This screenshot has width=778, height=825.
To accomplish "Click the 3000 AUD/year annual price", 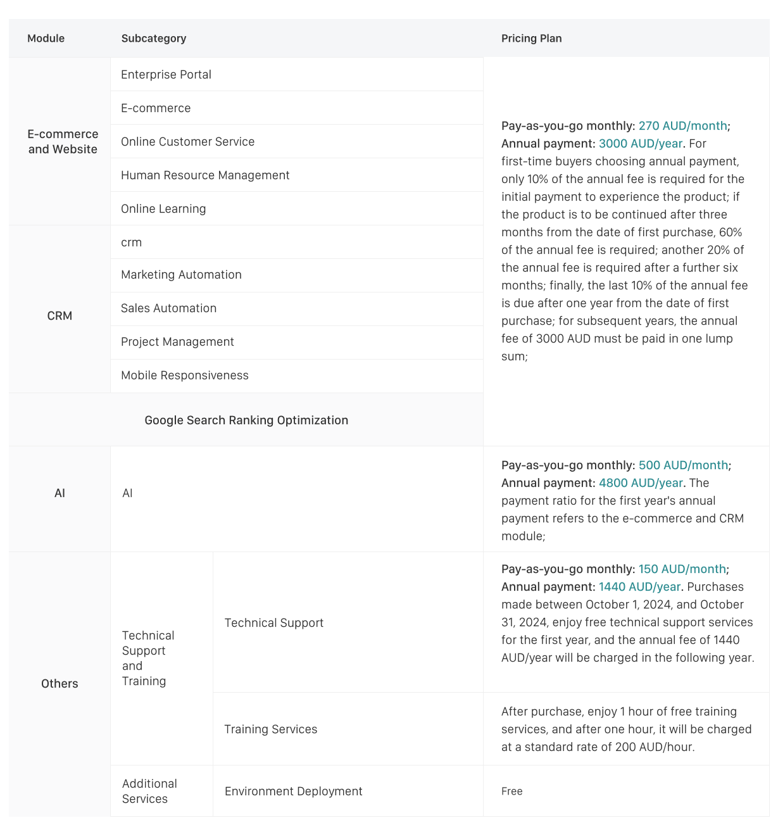I will pos(640,144).
